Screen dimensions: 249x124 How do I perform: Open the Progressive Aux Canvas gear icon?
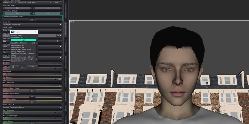coord(61,94)
